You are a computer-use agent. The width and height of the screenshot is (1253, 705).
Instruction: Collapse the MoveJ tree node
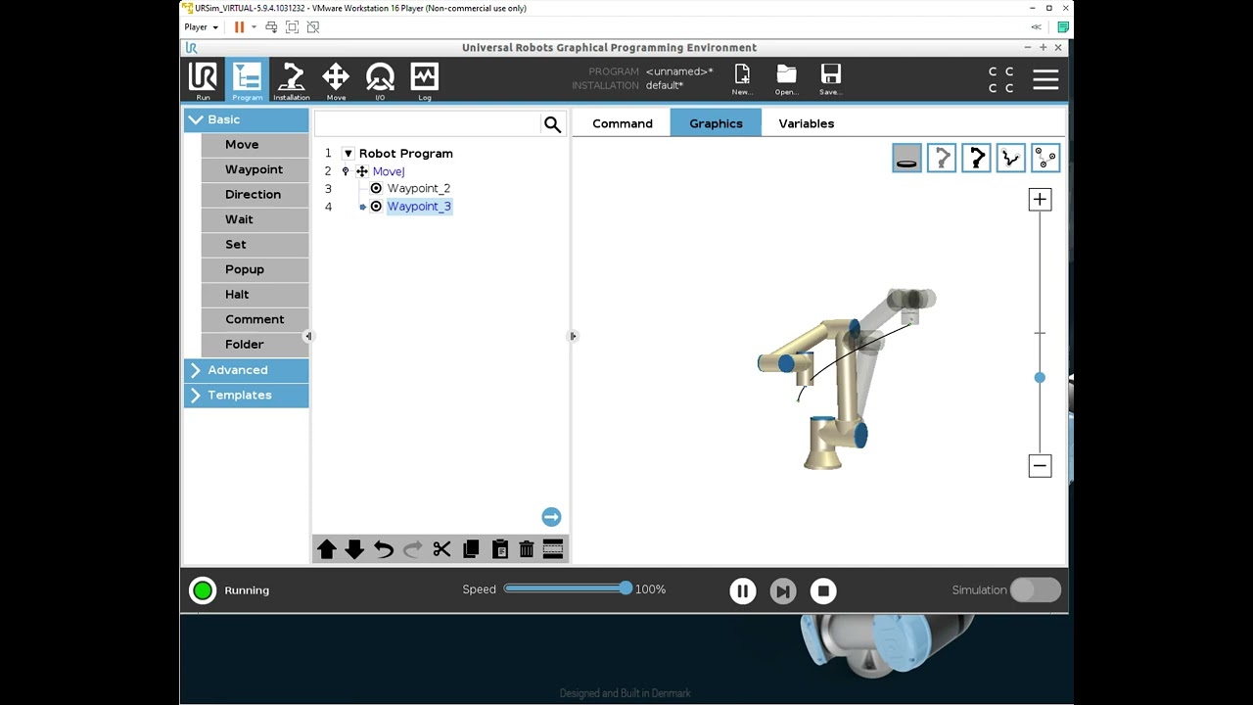[x=345, y=171]
